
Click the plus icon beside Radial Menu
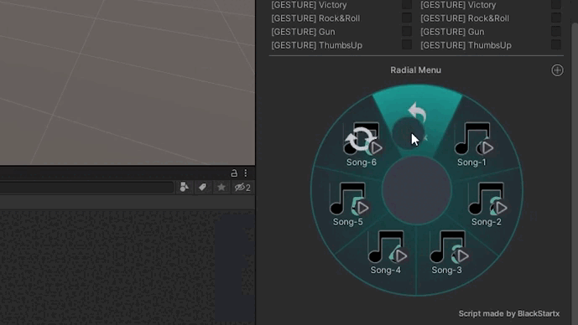pyautogui.click(x=557, y=70)
